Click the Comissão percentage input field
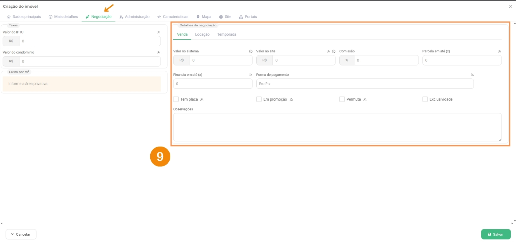Viewport: 516px width, 243px height. tap(386, 60)
